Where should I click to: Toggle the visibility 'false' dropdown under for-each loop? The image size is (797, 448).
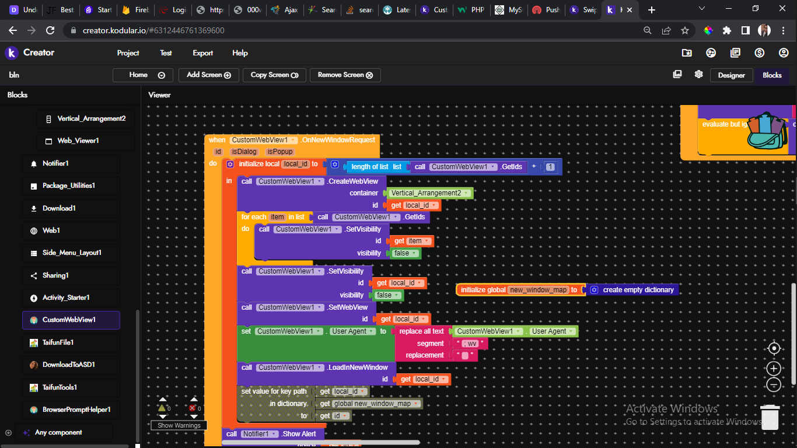tap(406, 253)
